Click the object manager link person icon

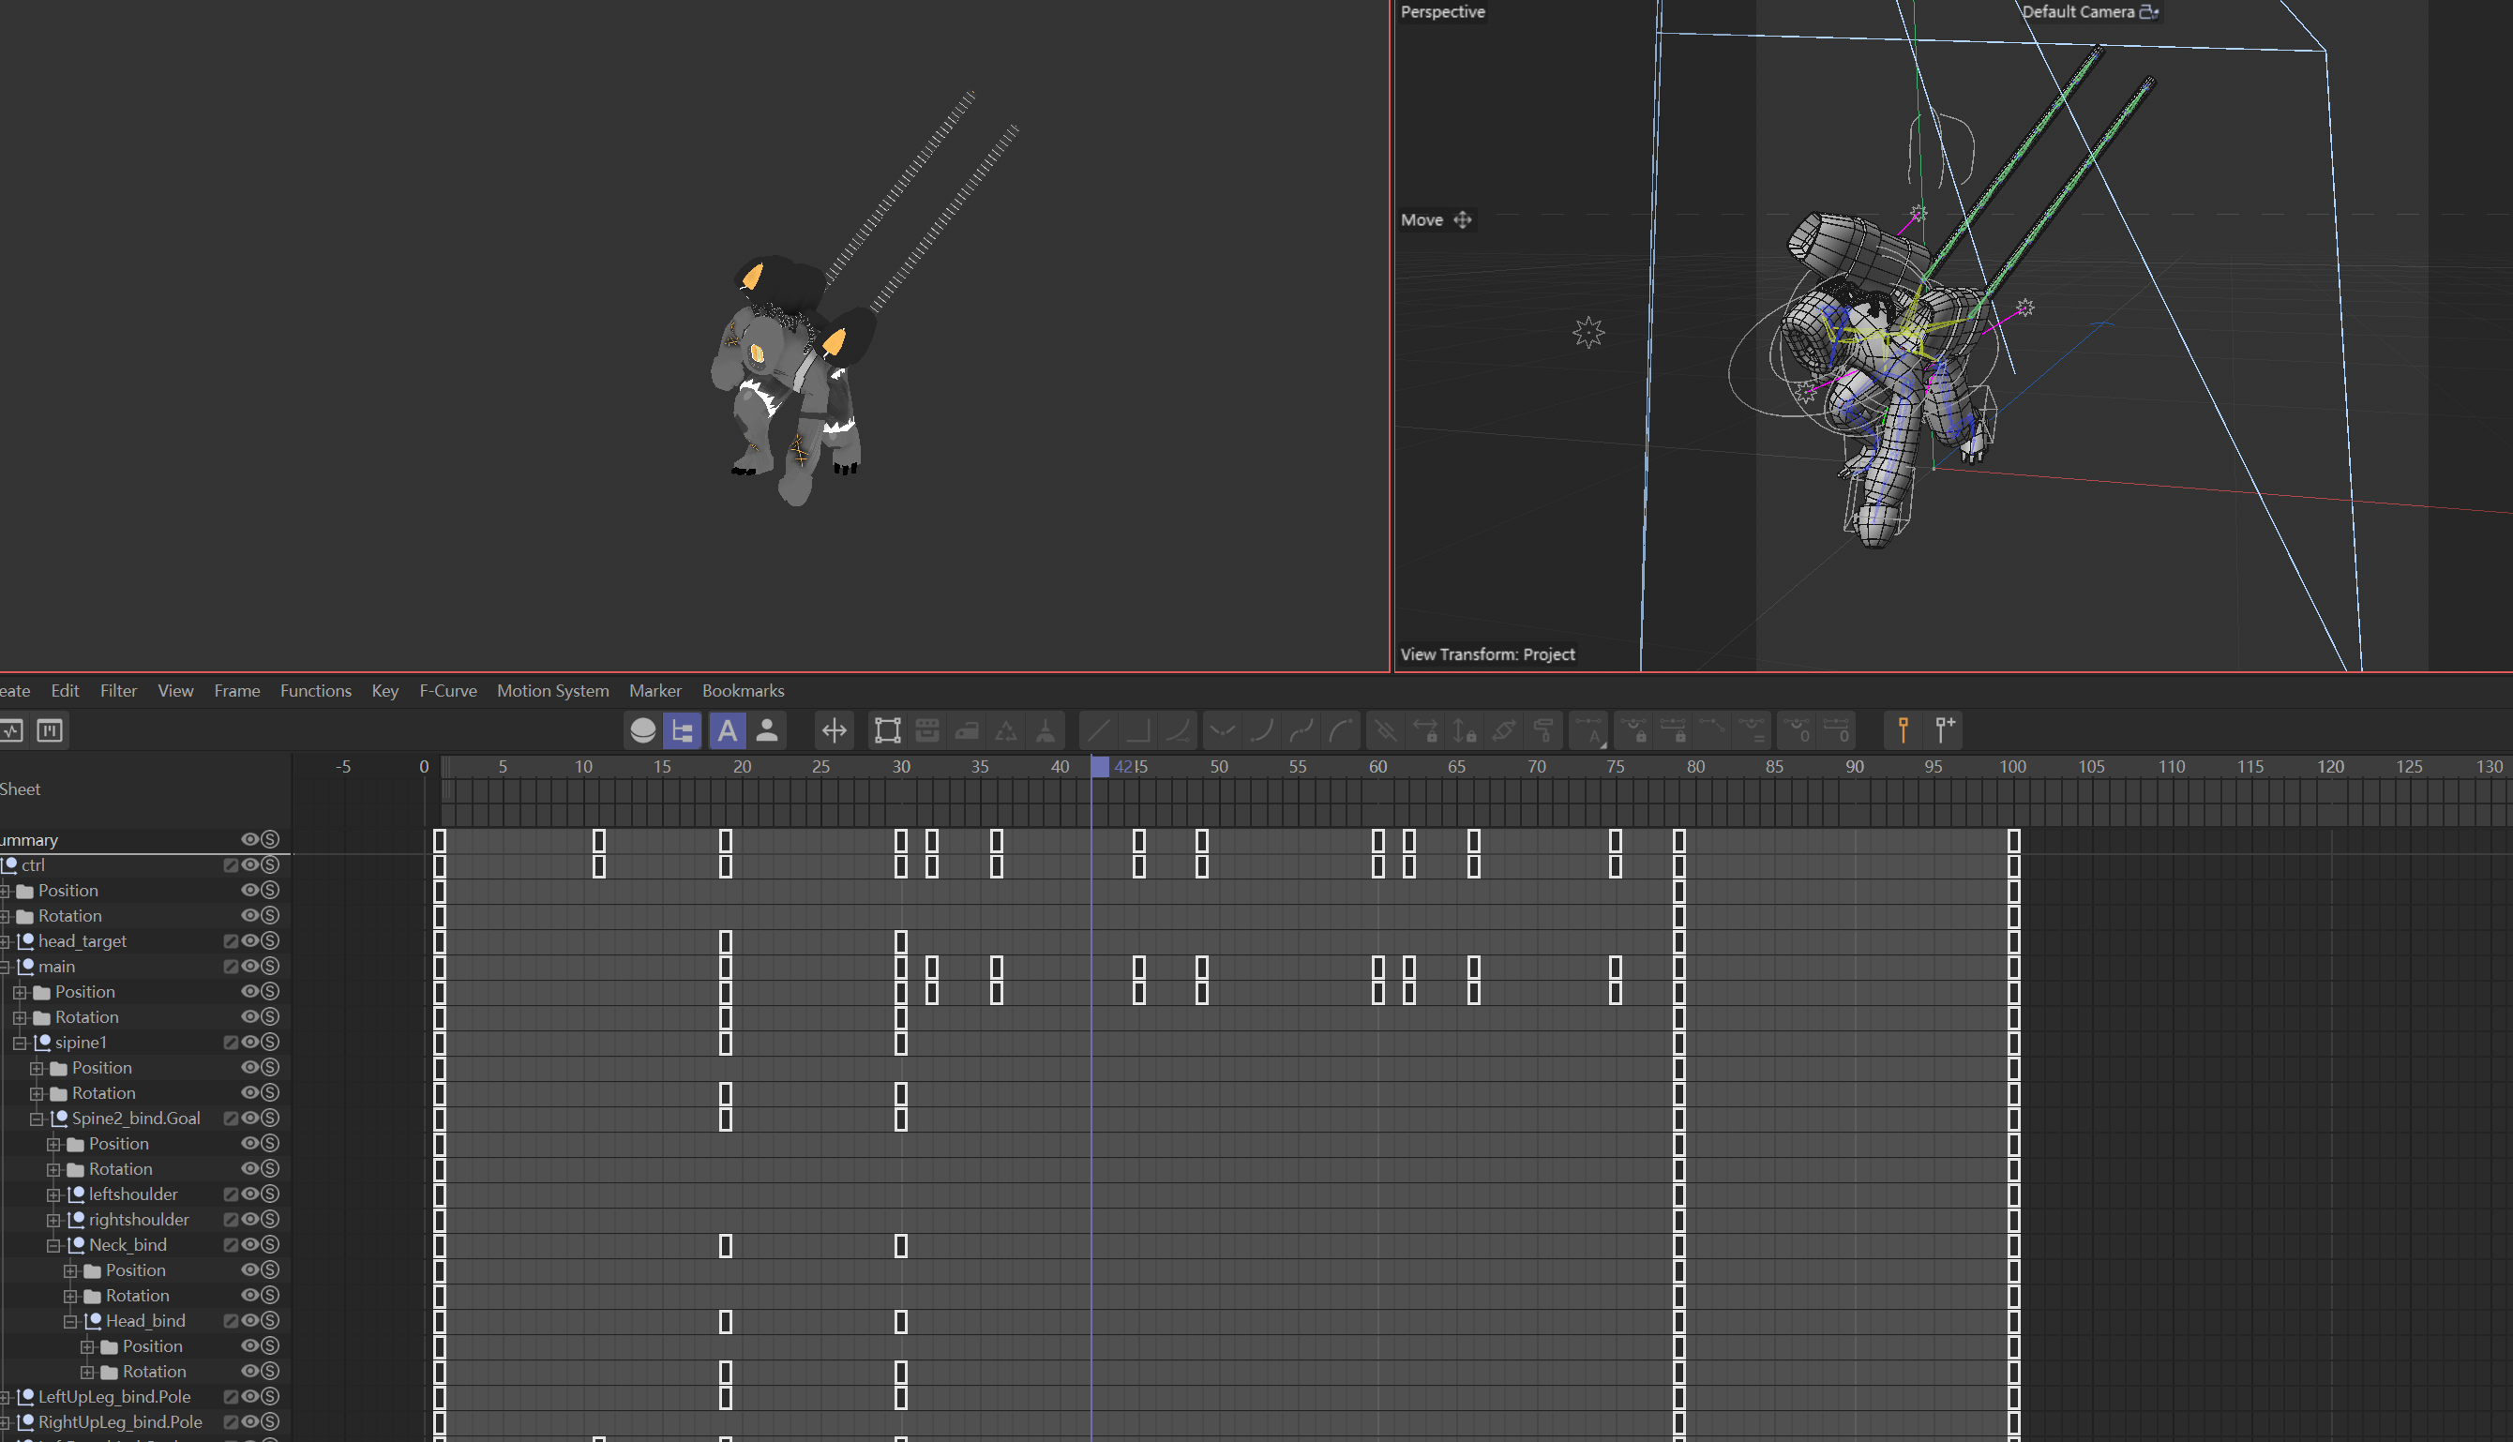coord(767,731)
